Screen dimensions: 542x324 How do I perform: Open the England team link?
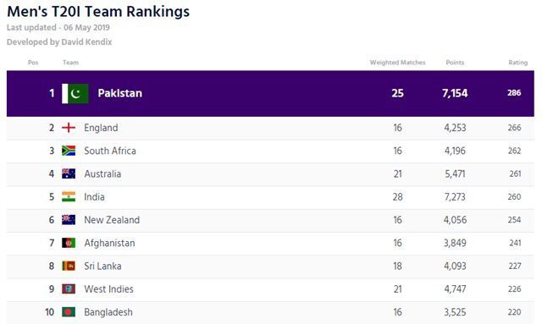(x=101, y=128)
